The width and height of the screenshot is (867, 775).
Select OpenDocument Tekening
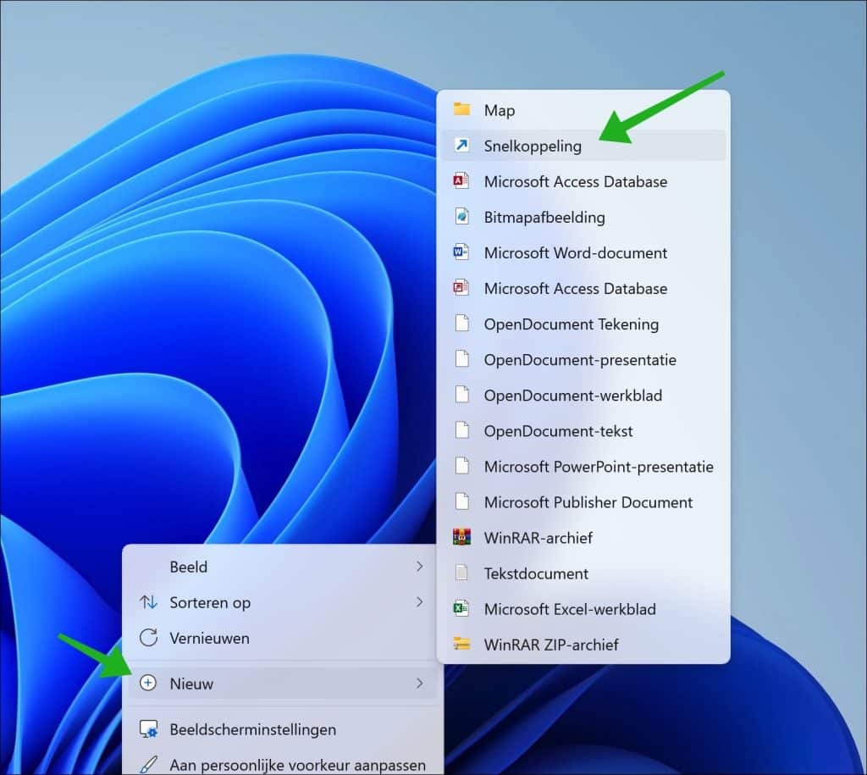pyautogui.click(x=583, y=324)
